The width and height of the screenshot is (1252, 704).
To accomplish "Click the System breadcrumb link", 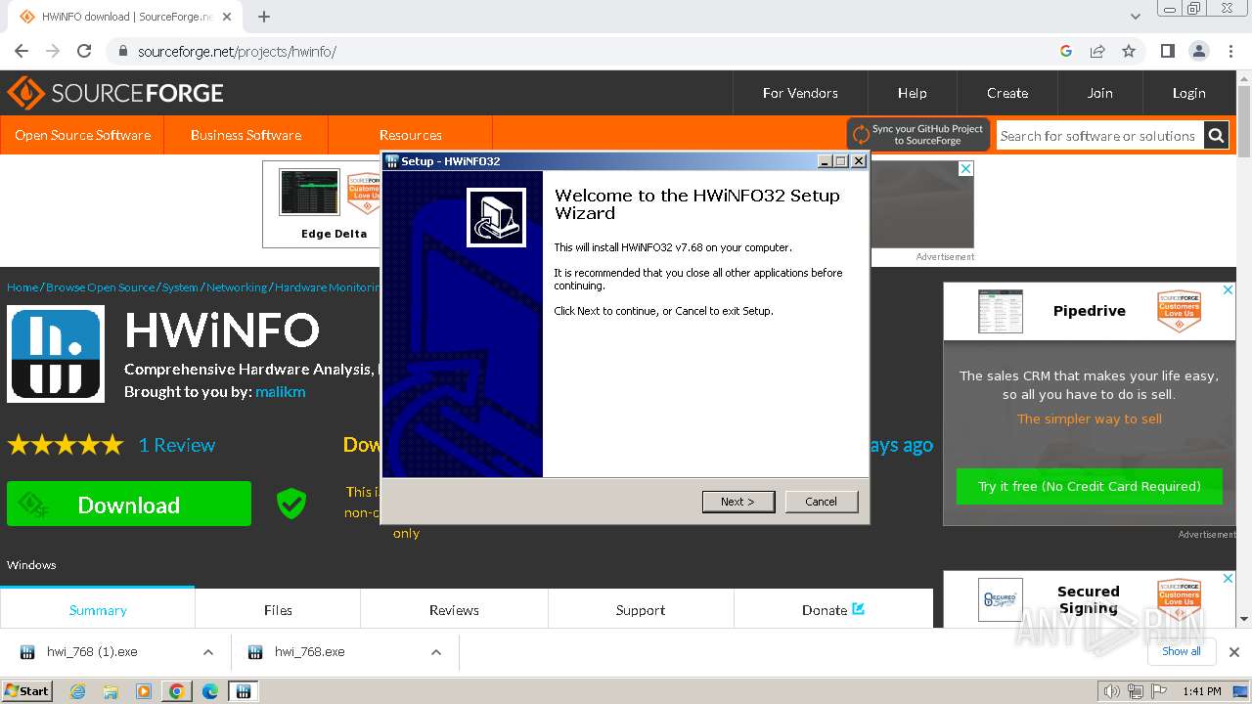I will click(x=180, y=287).
